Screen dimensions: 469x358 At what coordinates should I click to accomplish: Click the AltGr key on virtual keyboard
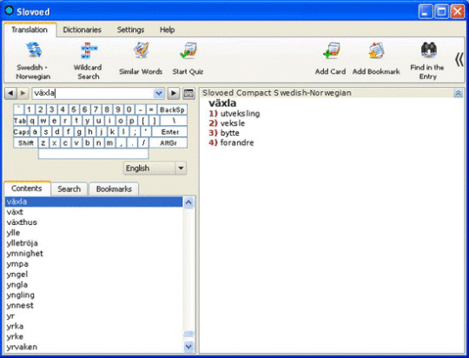click(168, 143)
